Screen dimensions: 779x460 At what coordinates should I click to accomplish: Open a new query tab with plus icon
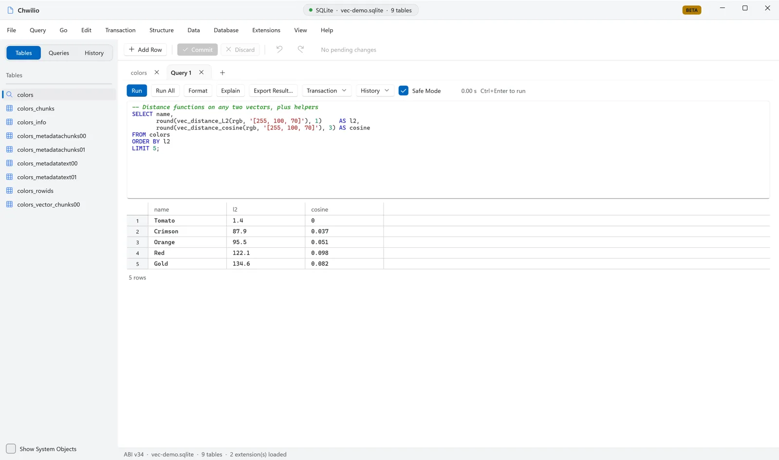223,73
